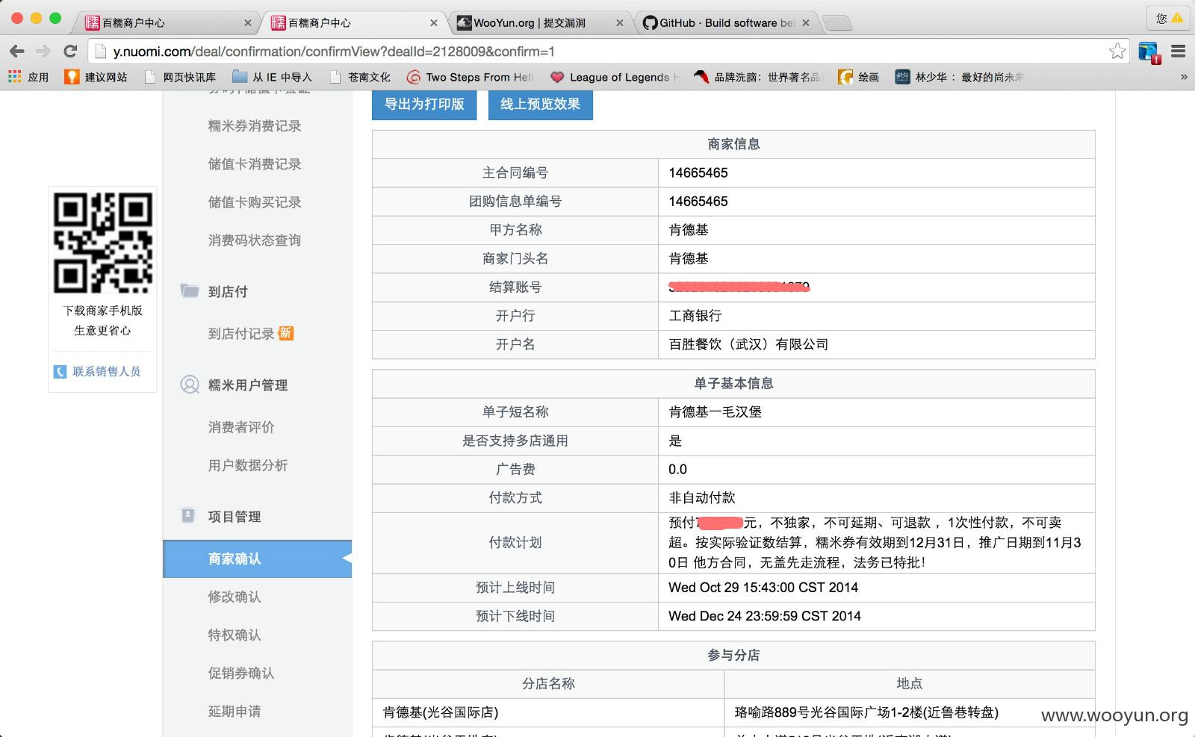
Task: Open 促销券确认 in the sidebar
Action: pyautogui.click(x=241, y=673)
